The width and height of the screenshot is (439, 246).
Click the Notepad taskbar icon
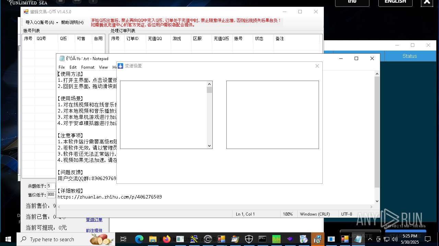[358, 239]
